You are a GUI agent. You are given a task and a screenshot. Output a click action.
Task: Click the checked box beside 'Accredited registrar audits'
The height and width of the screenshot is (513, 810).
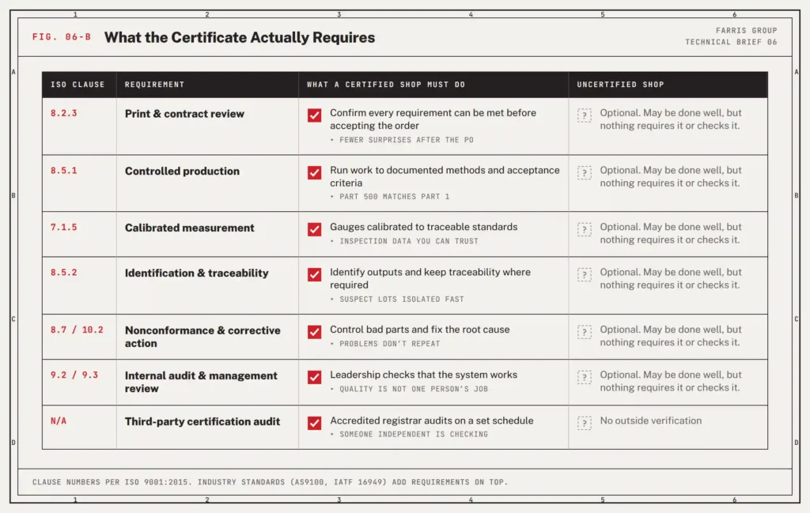pyautogui.click(x=315, y=423)
